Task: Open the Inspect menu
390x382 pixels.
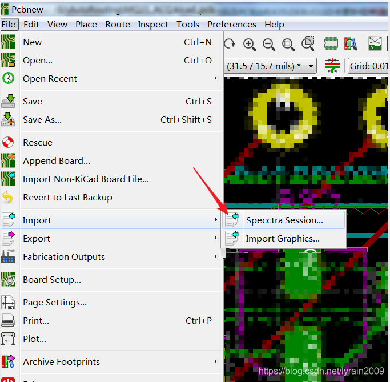Action: pos(153,25)
